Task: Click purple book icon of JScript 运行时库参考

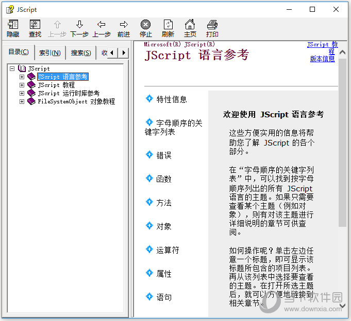Action: point(31,93)
